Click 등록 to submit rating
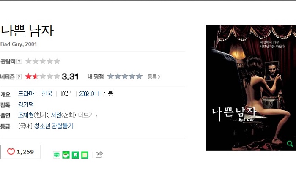Screen dimensions: 296x186 [154, 77]
